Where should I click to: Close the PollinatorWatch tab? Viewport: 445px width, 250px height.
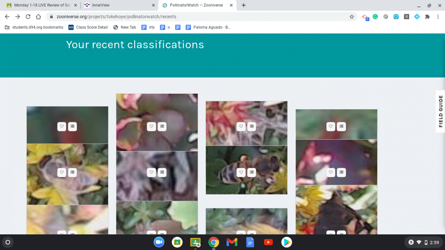click(x=231, y=5)
